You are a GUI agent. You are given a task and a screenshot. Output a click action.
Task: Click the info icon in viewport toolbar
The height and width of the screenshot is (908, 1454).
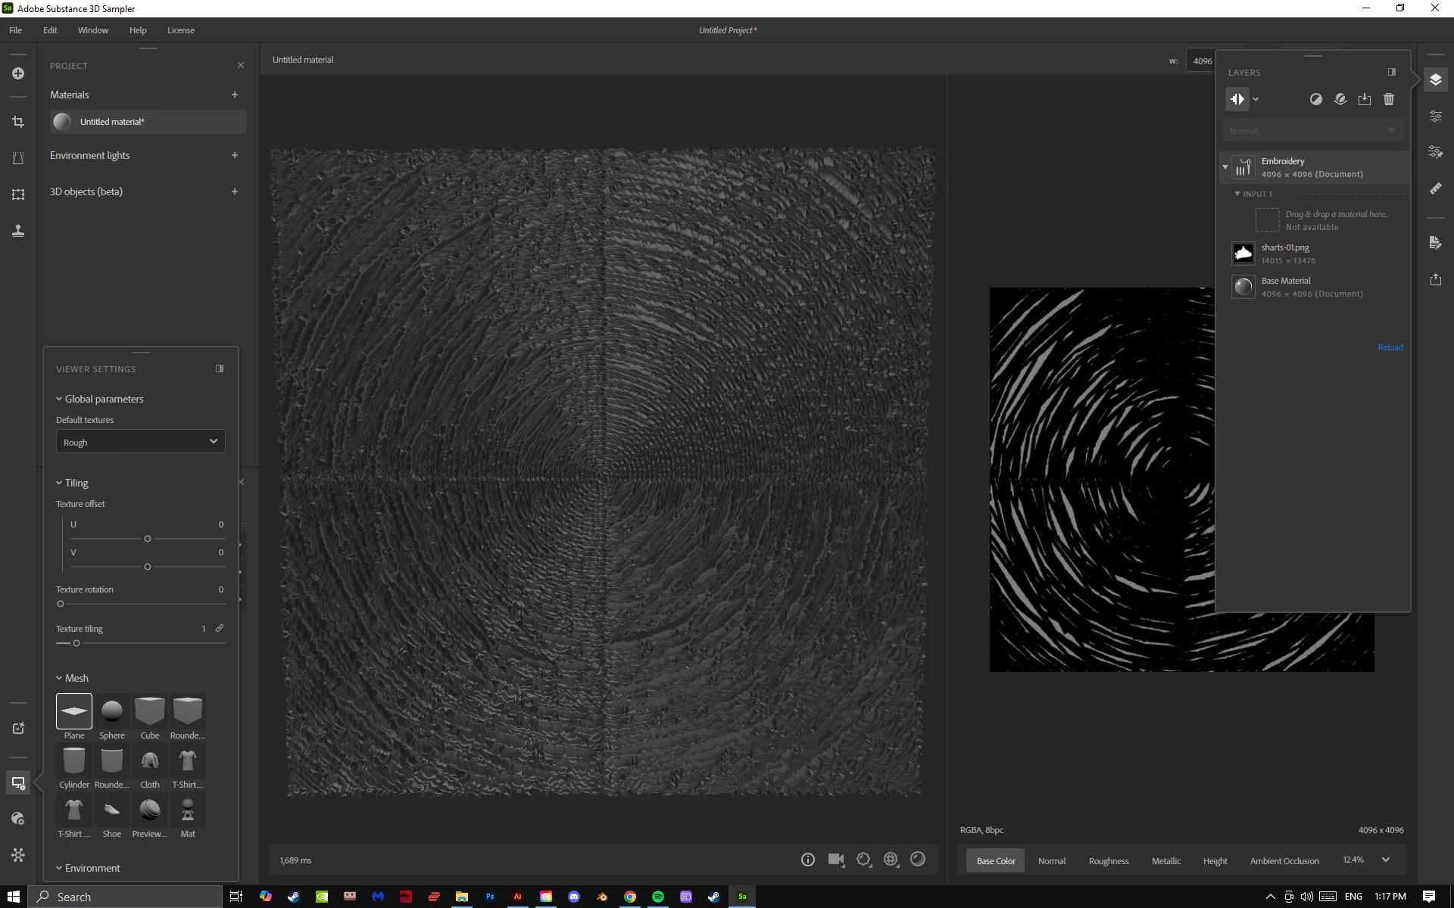[807, 860]
